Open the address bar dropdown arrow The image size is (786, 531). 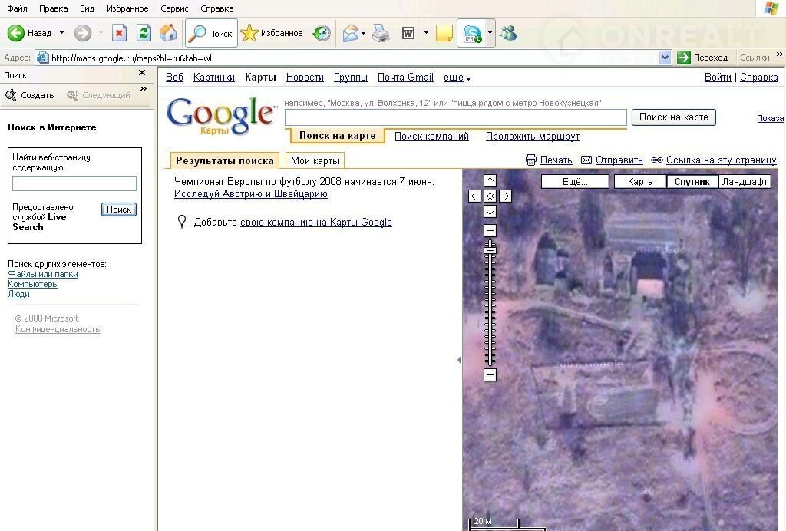pyautogui.click(x=665, y=58)
